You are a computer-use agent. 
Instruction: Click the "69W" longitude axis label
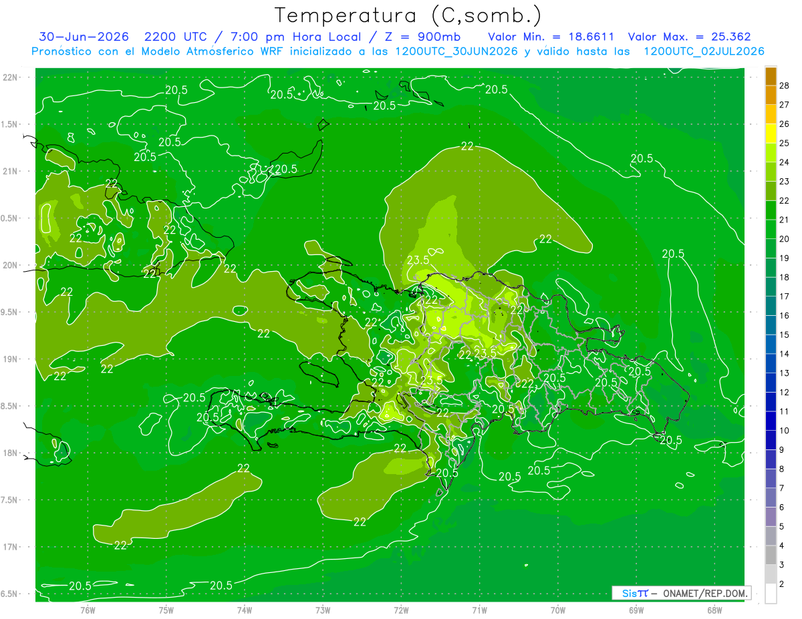click(636, 610)
